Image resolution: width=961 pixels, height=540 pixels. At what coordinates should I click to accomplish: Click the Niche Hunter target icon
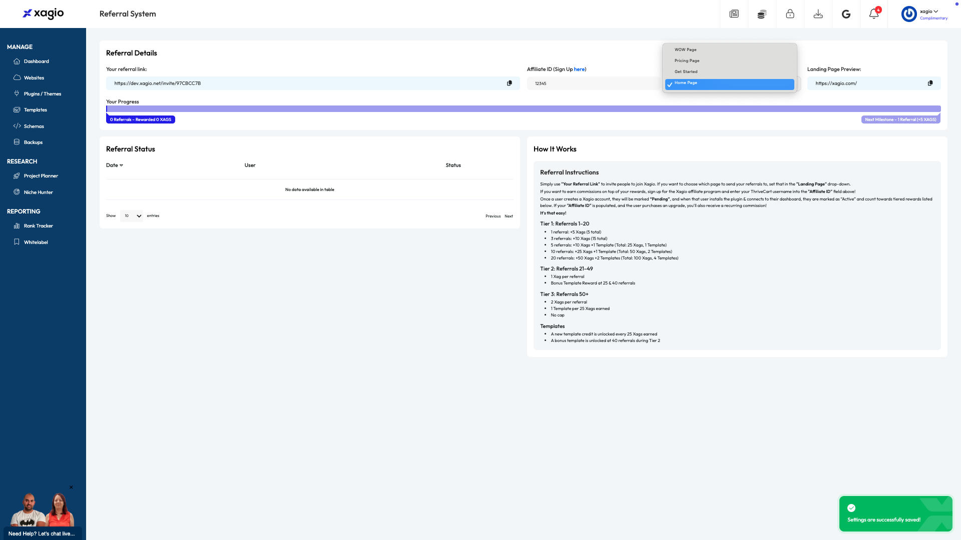tap(17, 192)
